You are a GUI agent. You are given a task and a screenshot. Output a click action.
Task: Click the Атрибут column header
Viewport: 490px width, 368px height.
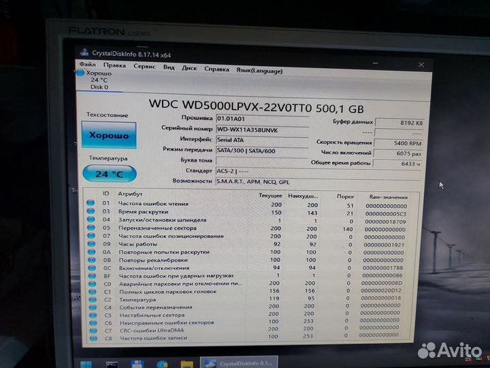130,194
